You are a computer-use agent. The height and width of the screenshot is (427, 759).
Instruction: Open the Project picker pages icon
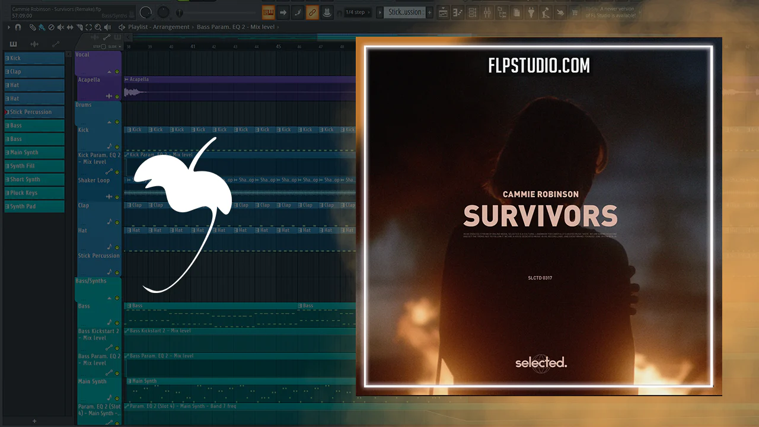point(516,12)
